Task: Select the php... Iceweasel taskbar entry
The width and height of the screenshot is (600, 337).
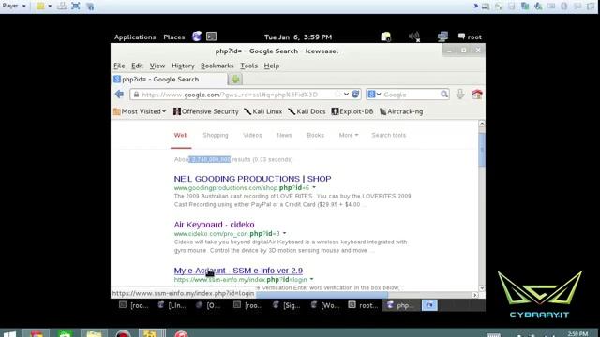Action: pos(401,305)
